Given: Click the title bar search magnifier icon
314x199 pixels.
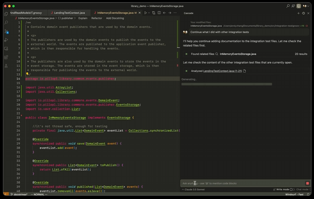Looking at the screenshot, I should click(x=288, y=6).
